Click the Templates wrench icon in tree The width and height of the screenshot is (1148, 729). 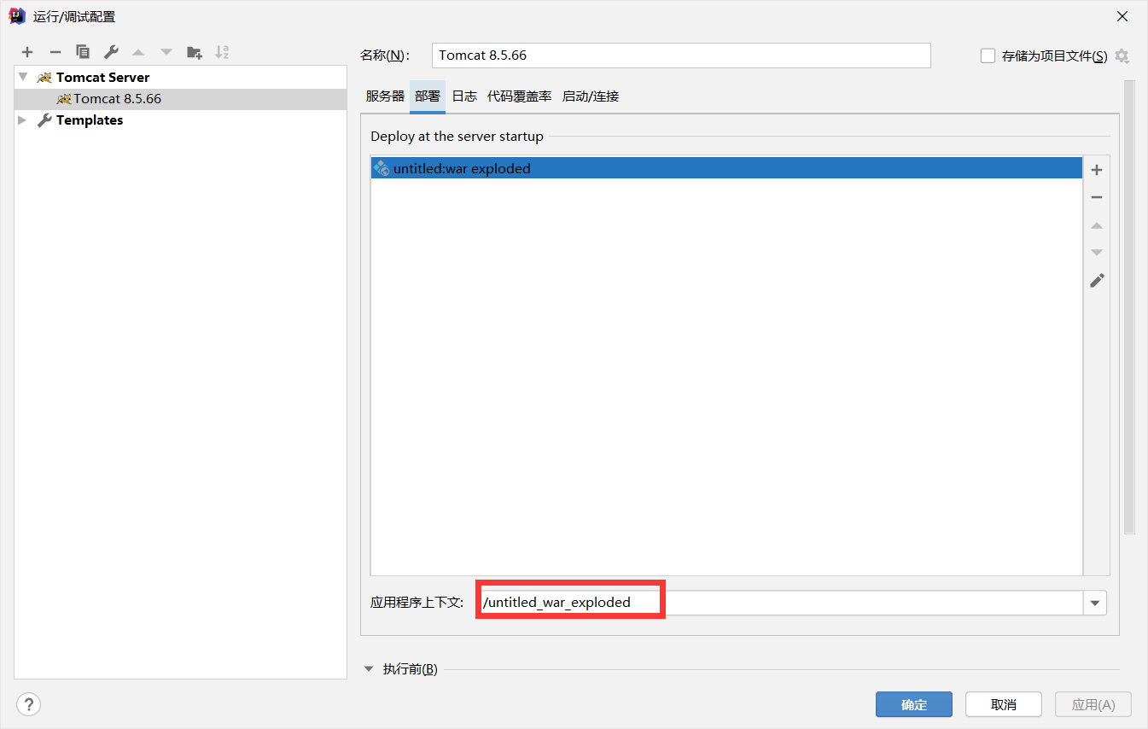tap(44, 120)
